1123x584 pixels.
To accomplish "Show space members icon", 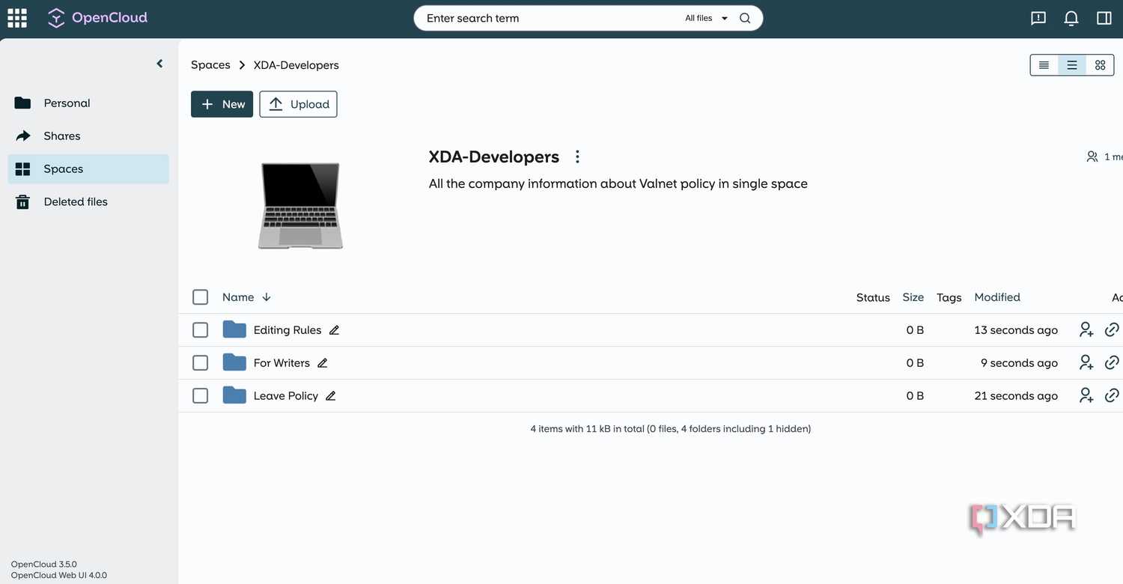I will pyautogui.click(x=1092, y=156).
